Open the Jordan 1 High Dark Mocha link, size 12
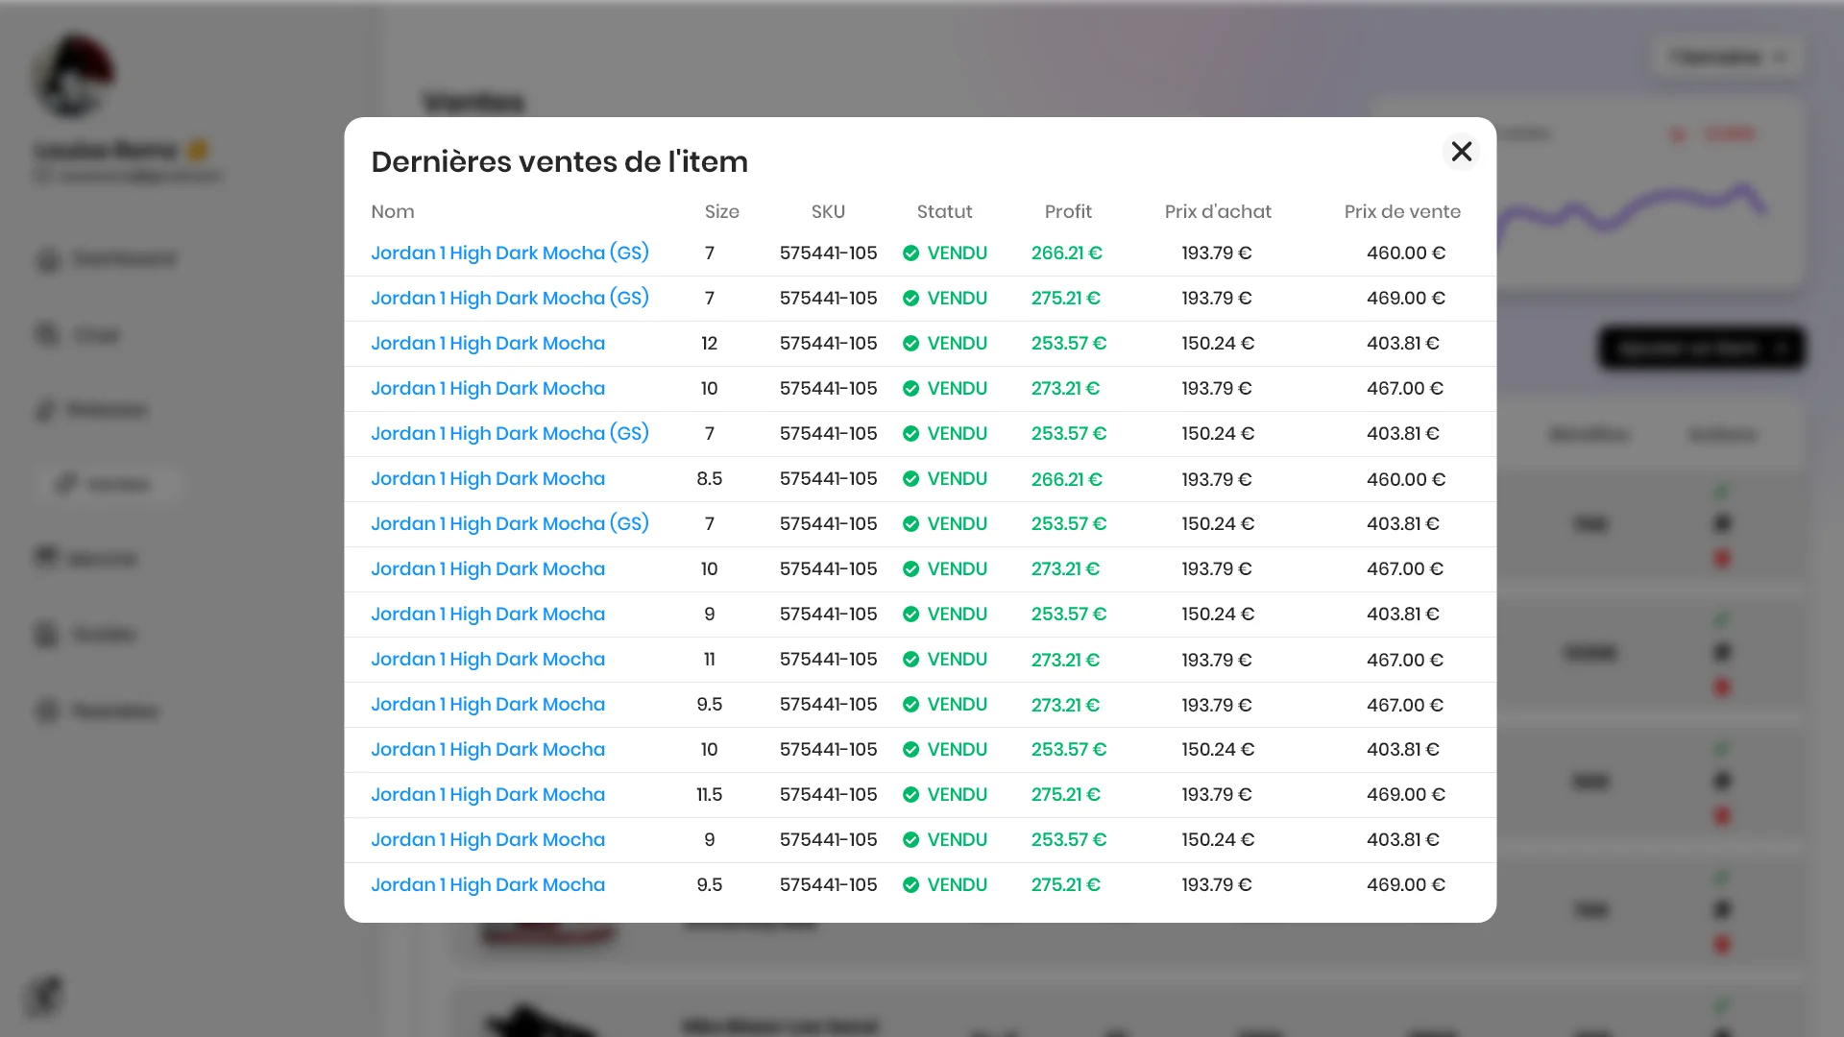 click(488, 344)
